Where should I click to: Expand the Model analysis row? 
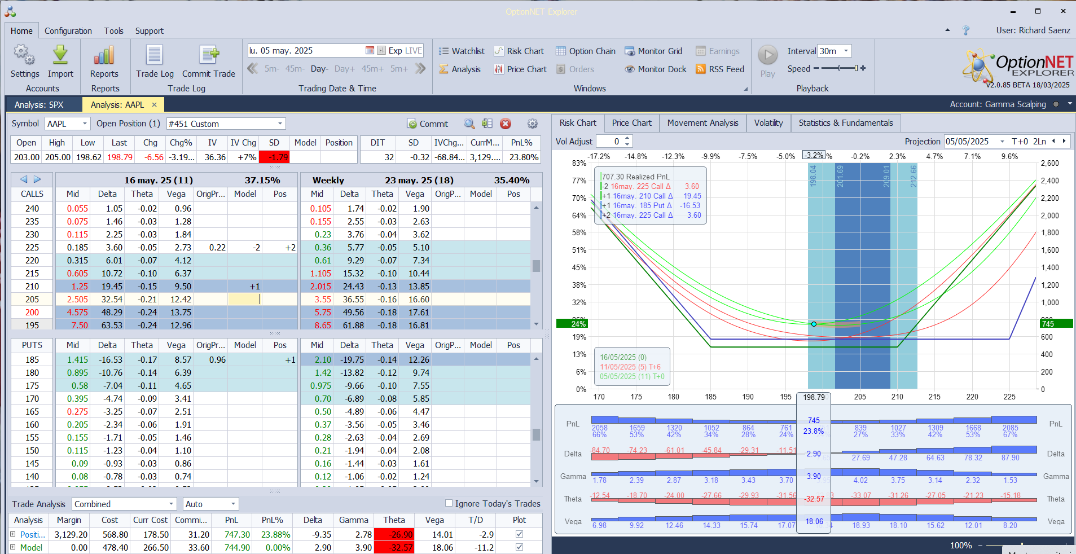13,547
